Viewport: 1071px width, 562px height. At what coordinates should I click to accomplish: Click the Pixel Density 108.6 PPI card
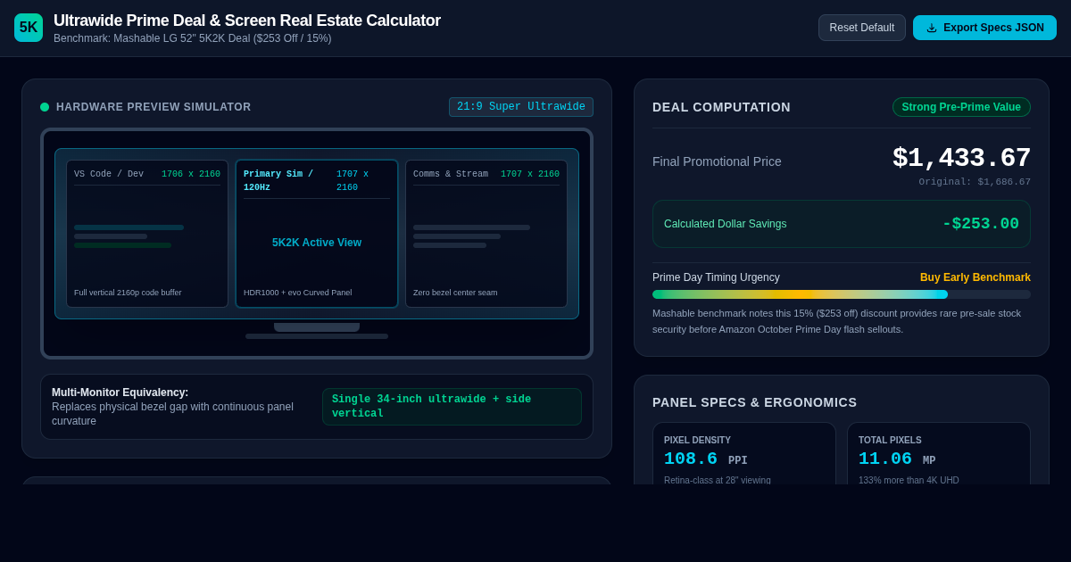tap(744, 453)
